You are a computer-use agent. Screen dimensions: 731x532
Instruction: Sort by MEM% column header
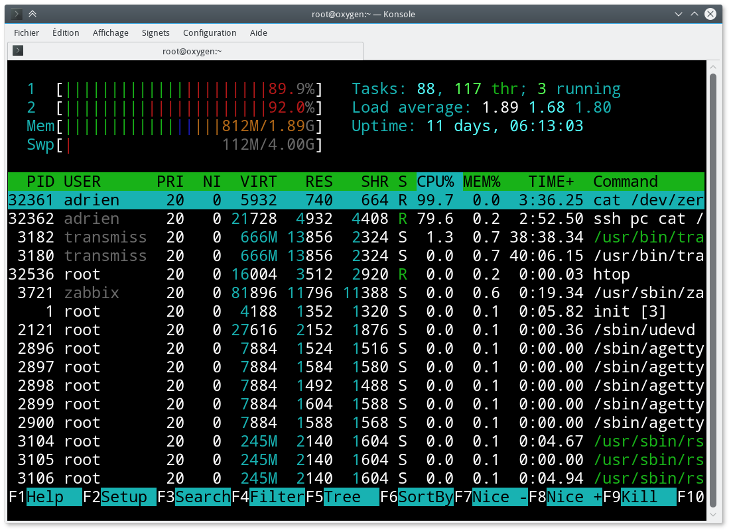(482, 182)
